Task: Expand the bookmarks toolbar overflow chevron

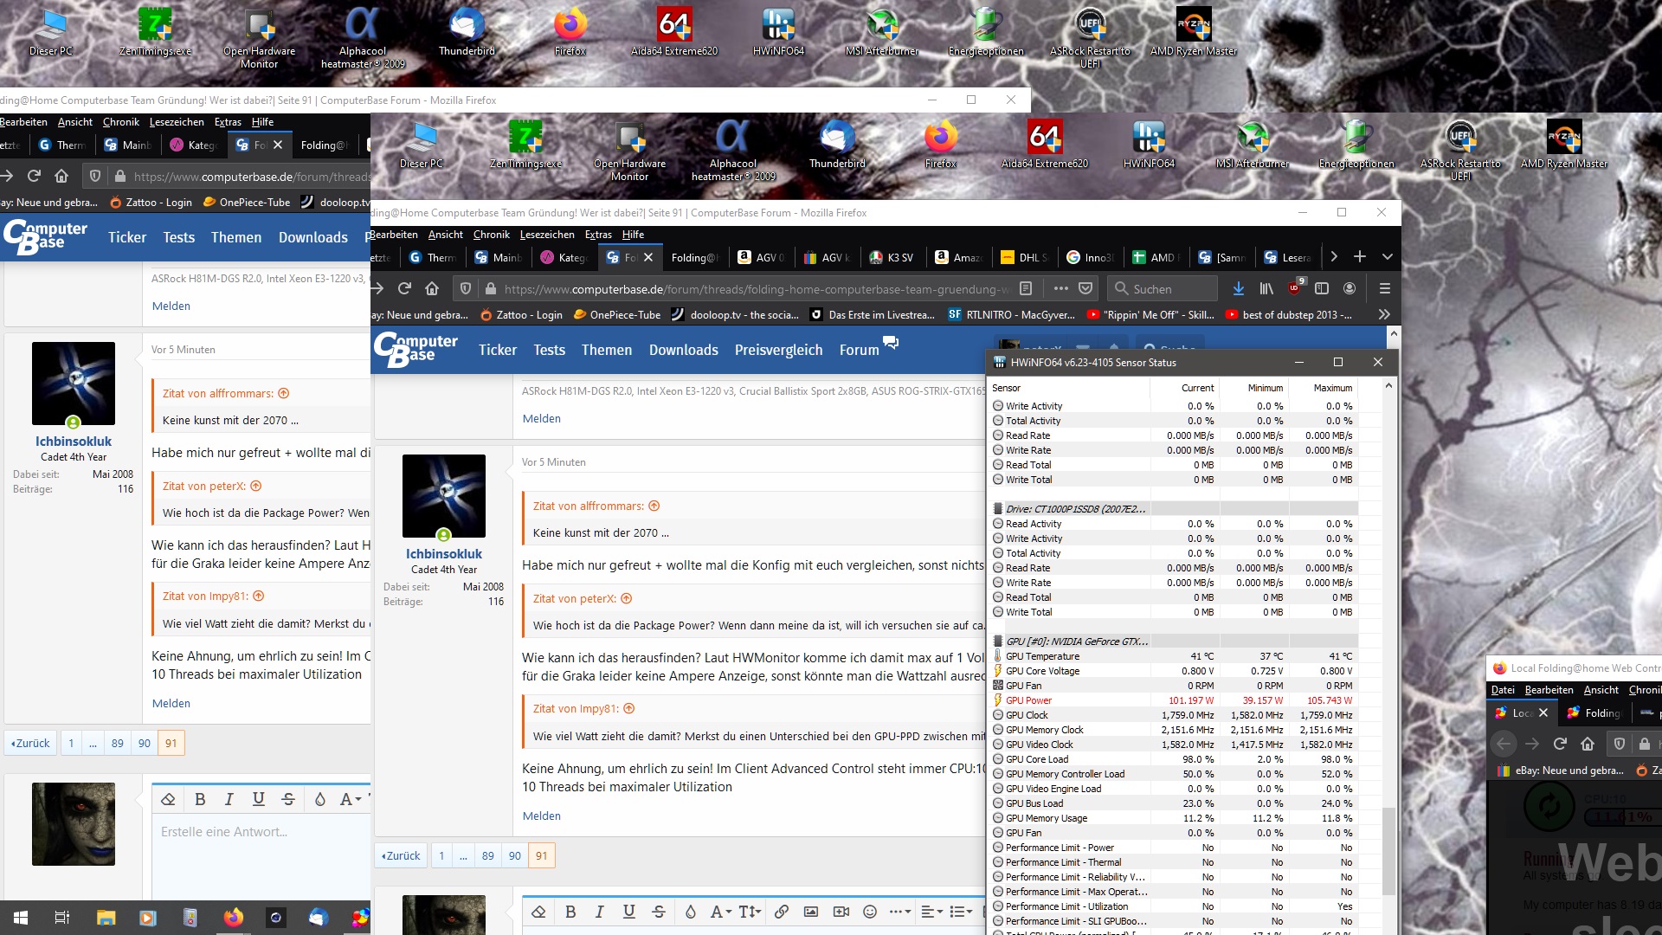Action: [x=1384, y=314]
